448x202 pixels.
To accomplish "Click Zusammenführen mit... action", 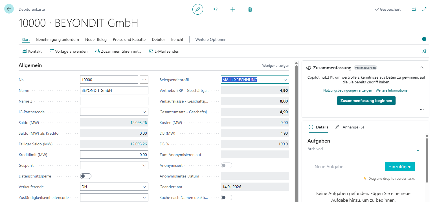I will pyautogui.click(x=118, y=51).
